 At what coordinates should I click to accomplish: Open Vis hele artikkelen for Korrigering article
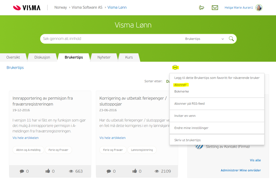[112, 138]
